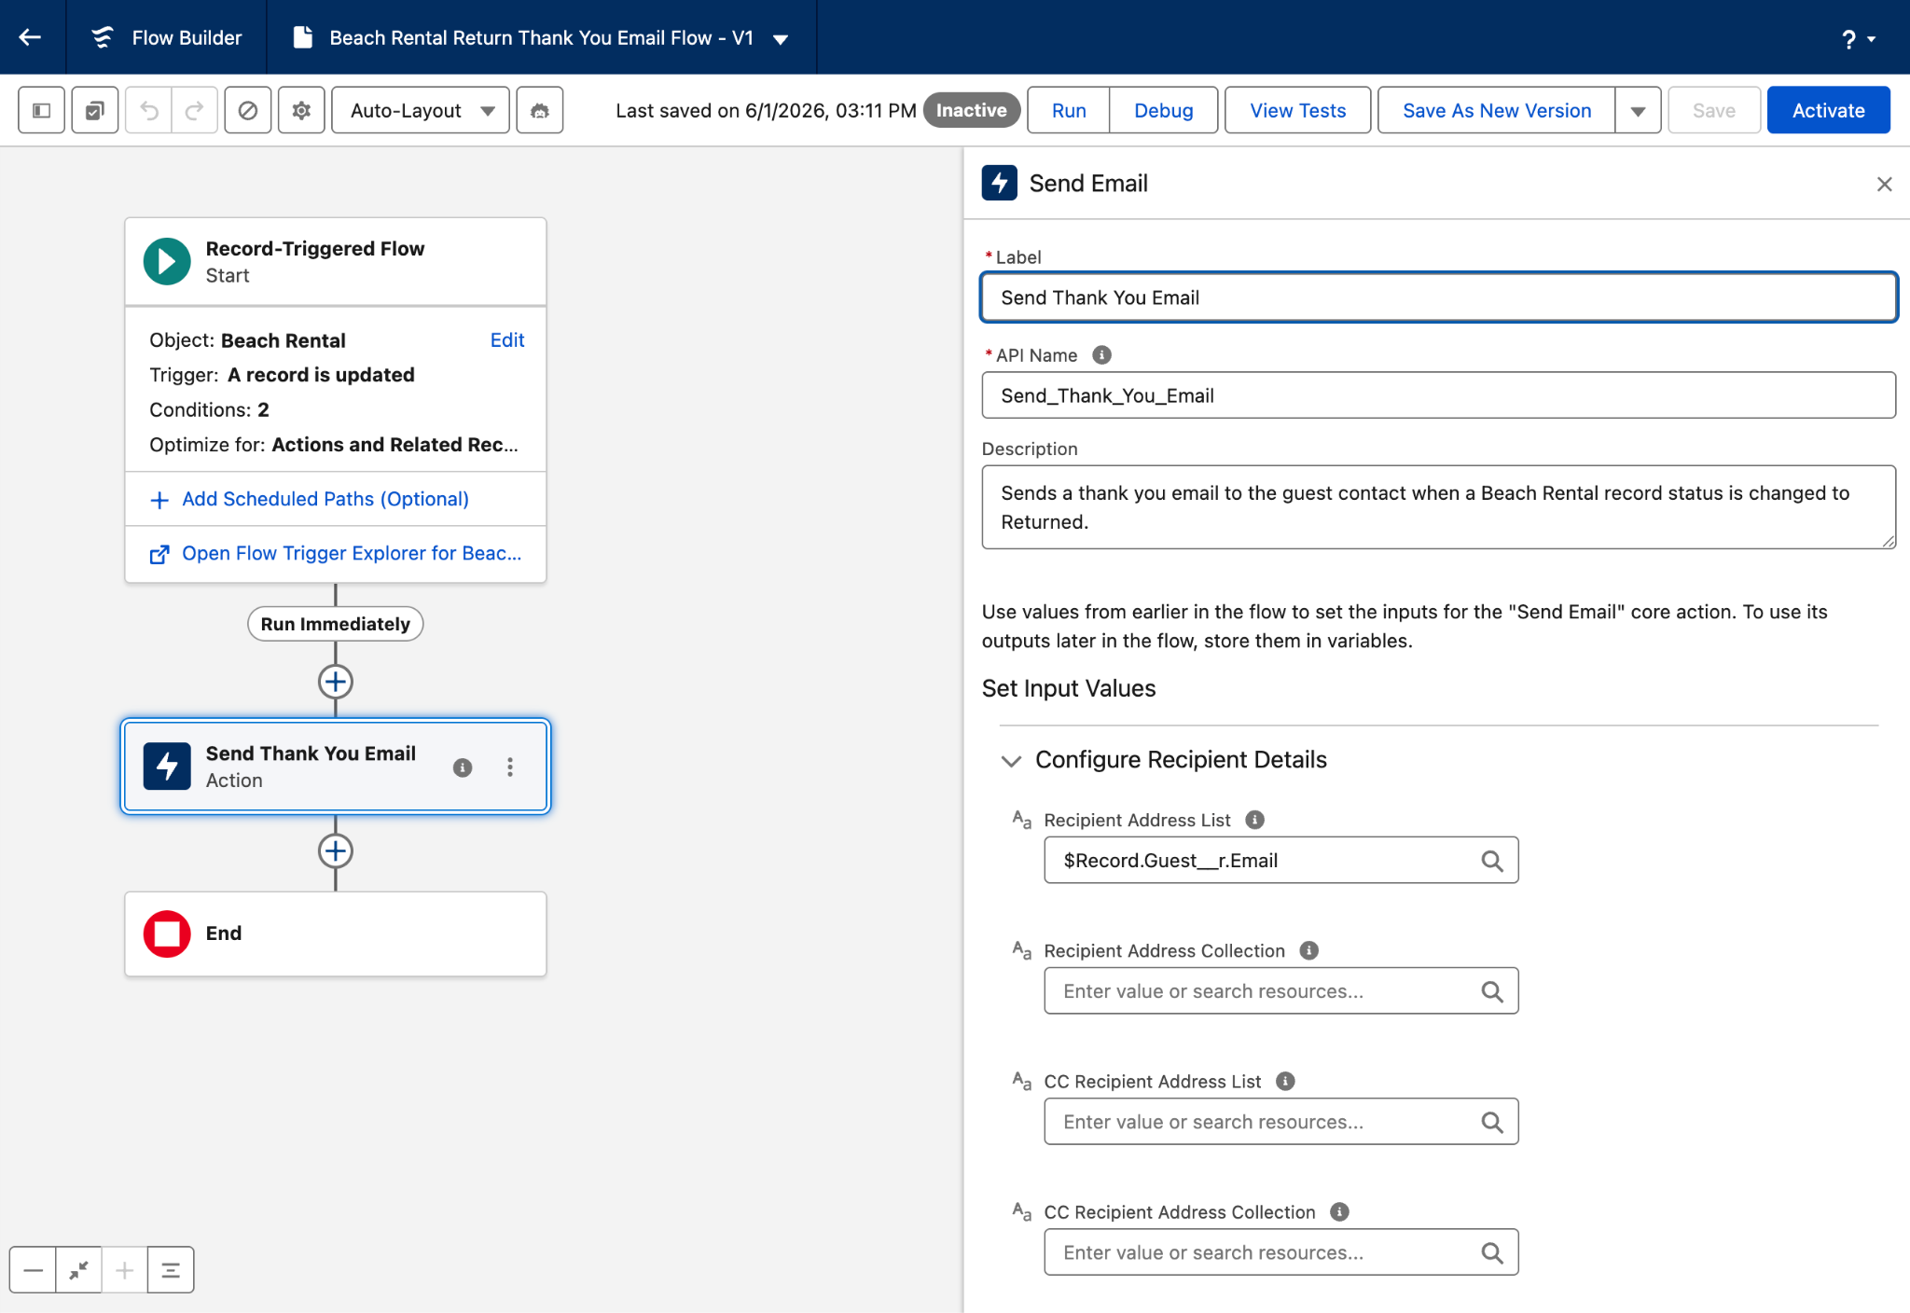
Task: Add element above Send Thank You Email
Action: (x=335, y=682)
